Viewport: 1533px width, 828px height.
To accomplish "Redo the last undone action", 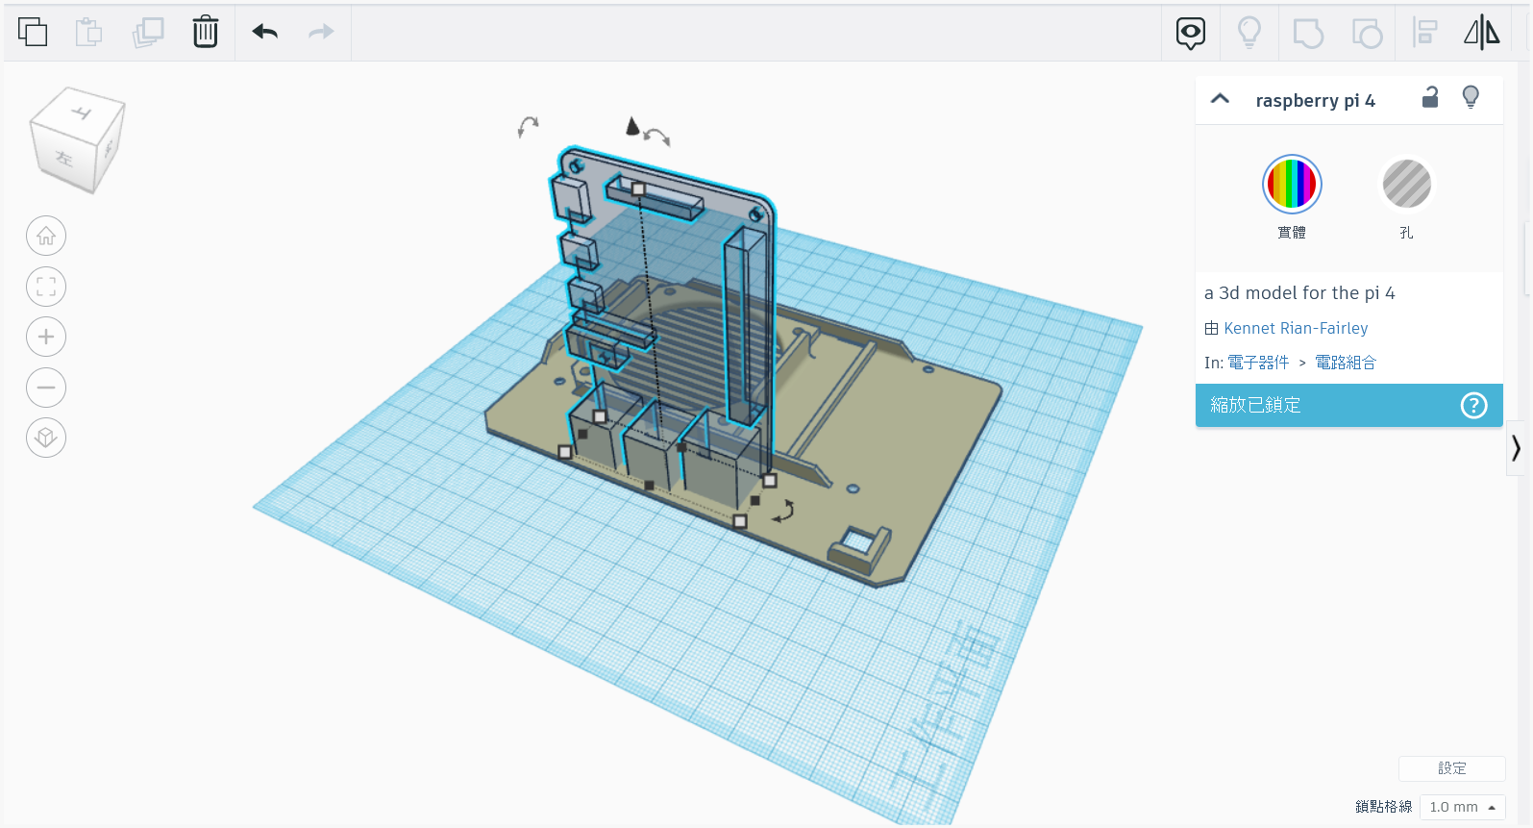I will (x=321, y=32).
